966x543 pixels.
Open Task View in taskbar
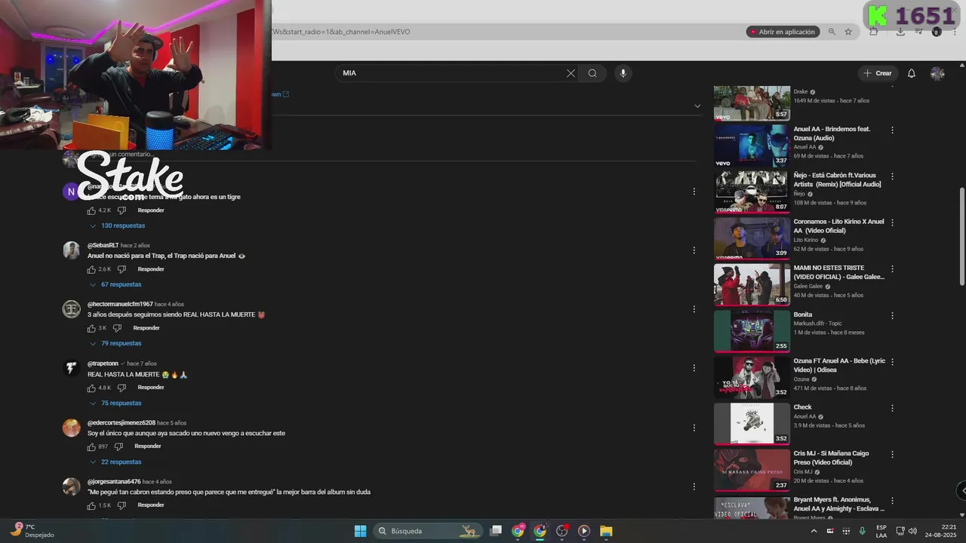(x=496, y=531)
